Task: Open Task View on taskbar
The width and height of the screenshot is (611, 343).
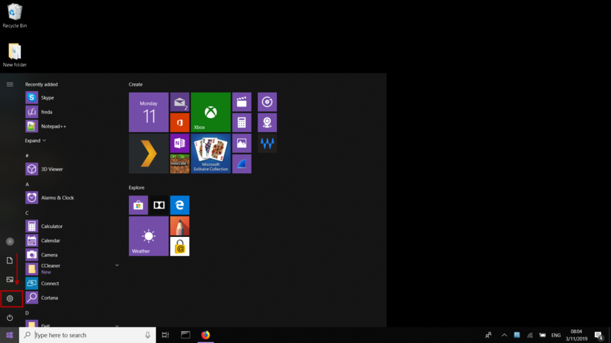Action: 165,335
